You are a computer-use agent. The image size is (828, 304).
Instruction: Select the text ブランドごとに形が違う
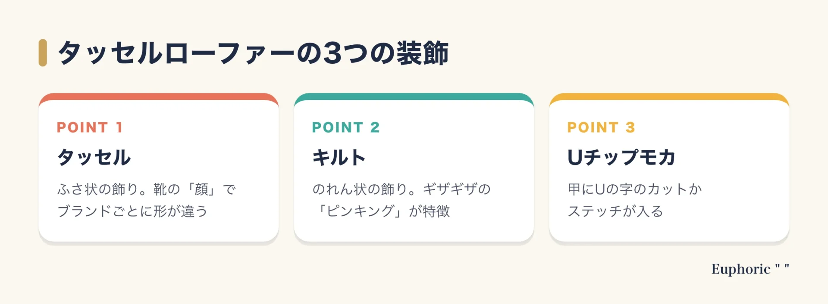pyautogui.click(x=132, y=211)
